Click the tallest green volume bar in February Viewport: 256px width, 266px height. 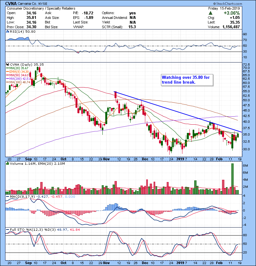tap(232, 179)
